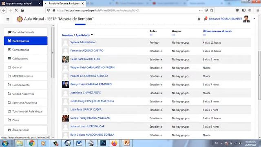Open tracking protection shield
Image resolution: width=261 pixels, height=147 pixels.
(49, 10)
